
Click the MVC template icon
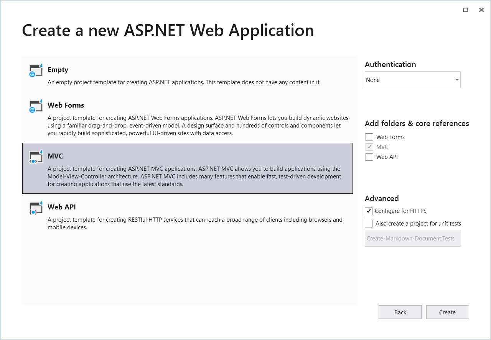click(36, 157)
